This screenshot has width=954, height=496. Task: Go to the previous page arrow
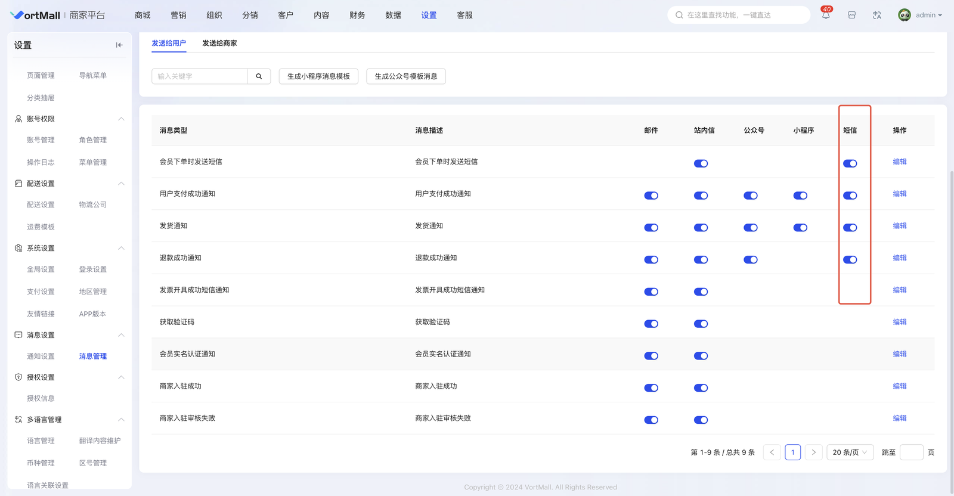pos(772,452)
